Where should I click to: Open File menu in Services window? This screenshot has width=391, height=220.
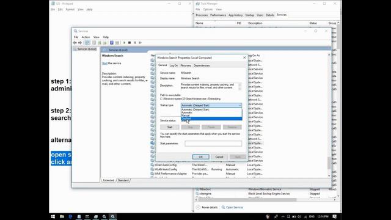(76, 37)
